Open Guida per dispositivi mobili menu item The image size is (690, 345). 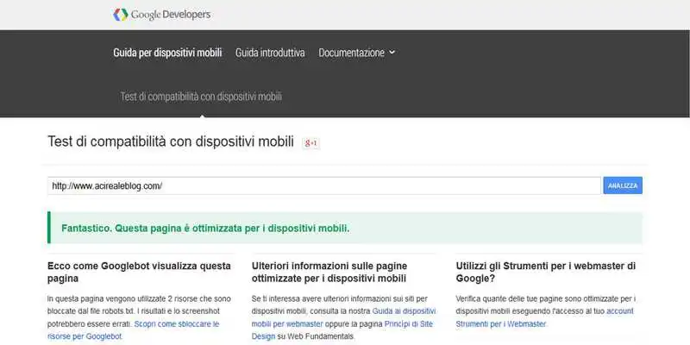[167, 53]
